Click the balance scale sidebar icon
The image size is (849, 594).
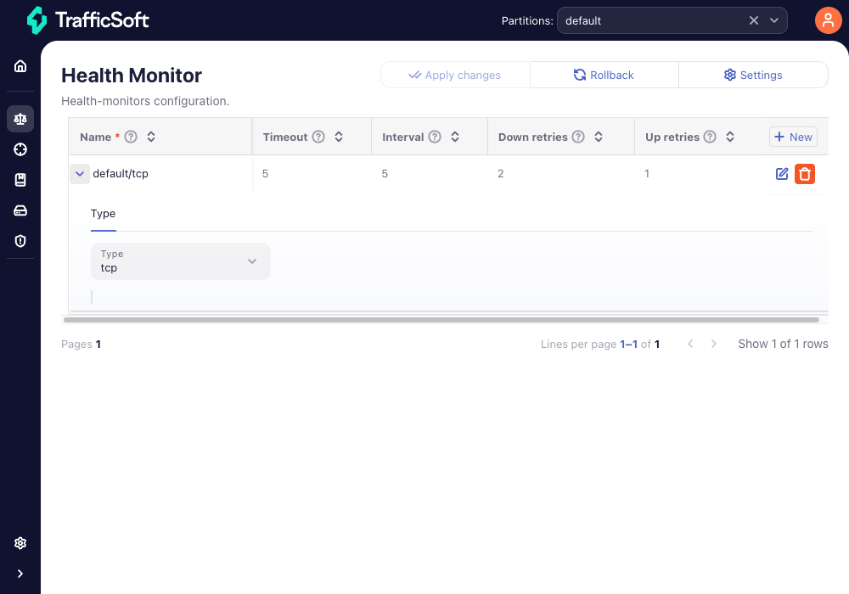coord(20,119)
